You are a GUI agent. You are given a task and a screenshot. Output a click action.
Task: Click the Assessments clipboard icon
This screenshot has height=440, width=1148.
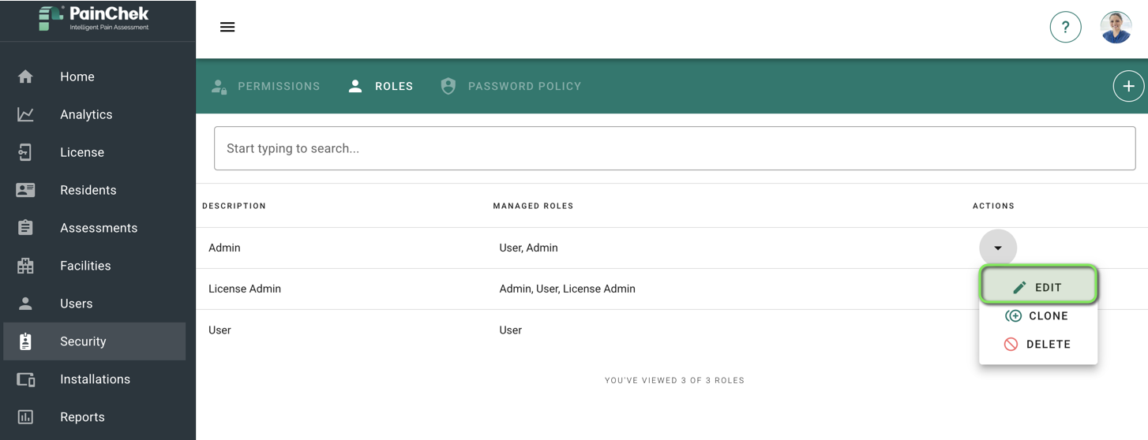point(25,228)
